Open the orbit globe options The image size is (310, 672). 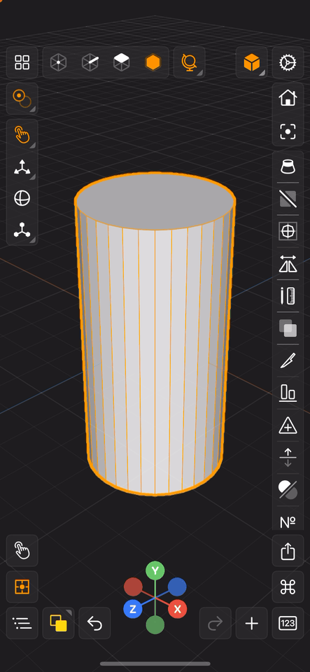189,62
